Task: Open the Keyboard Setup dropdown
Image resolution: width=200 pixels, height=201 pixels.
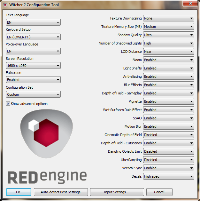Action: click(33, 37)
